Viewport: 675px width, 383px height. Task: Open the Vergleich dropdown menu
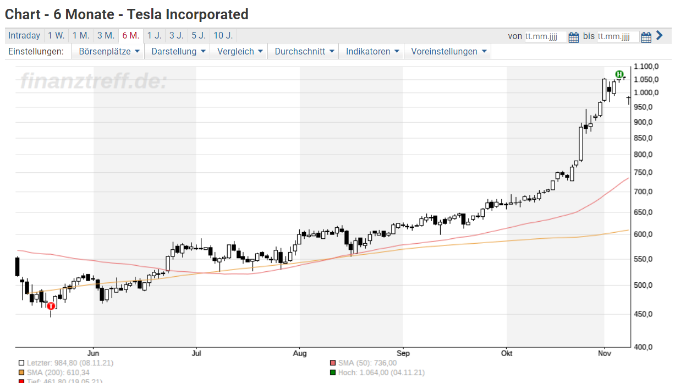(239, 52)
